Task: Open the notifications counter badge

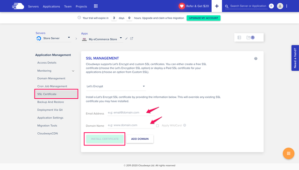Action: pyautogui.click(x=271, y=6)
